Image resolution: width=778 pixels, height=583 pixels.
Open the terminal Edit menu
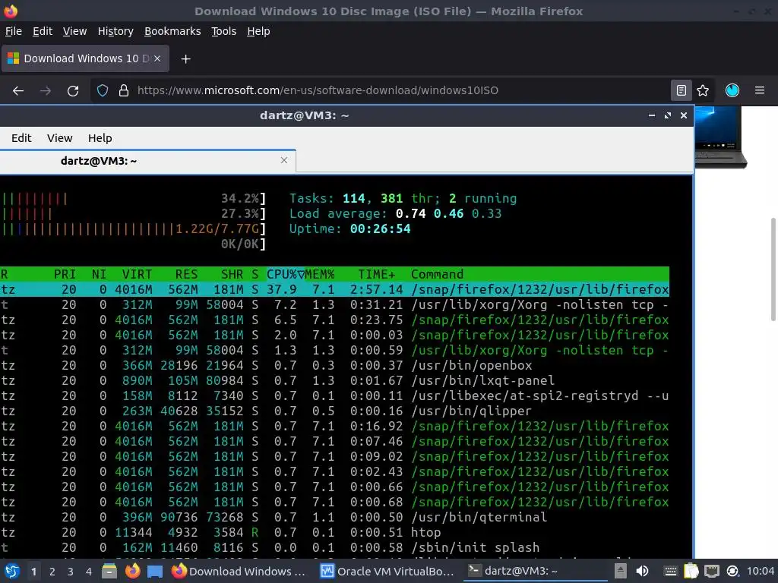(x=21, y=138)
